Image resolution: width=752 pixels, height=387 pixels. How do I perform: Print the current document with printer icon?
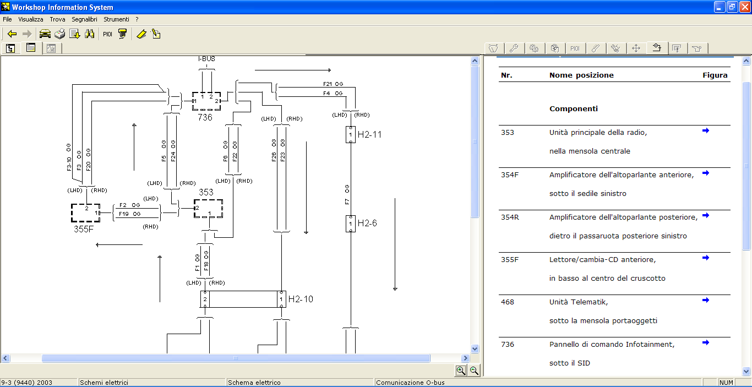tap(60, 34)
